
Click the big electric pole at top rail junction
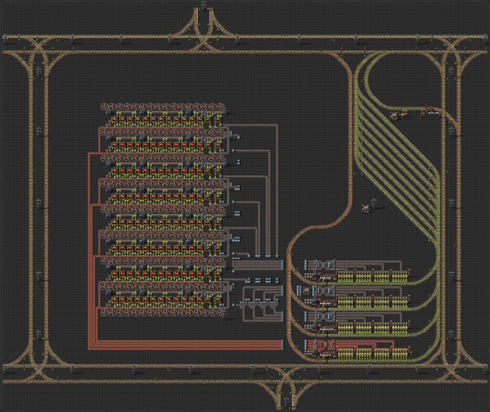(204, 4)
